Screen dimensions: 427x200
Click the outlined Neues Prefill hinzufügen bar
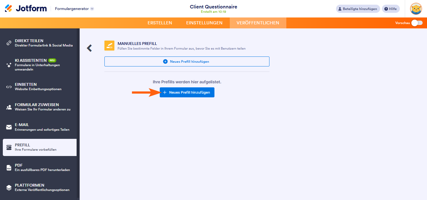tap(187, 61)
